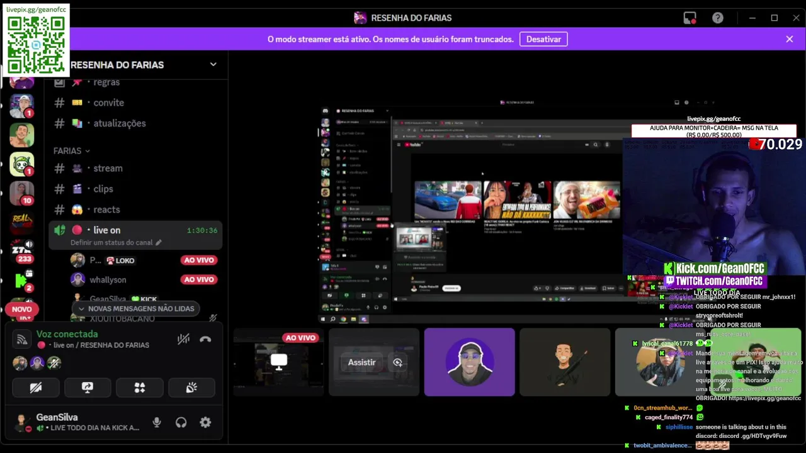The height and width of the screenshot is (453, 806).
Task: Click the voice panel 'live on / RESENHA DO FARIAS' text
Action: 101,345
